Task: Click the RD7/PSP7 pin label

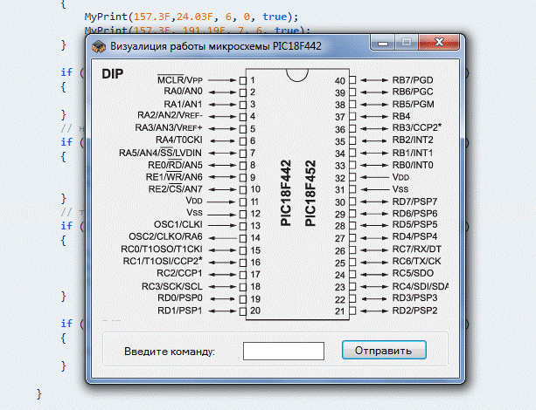Action: [414, 202]
